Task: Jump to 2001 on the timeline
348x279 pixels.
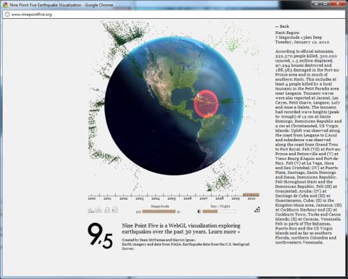Action: [x=107, y=198]
